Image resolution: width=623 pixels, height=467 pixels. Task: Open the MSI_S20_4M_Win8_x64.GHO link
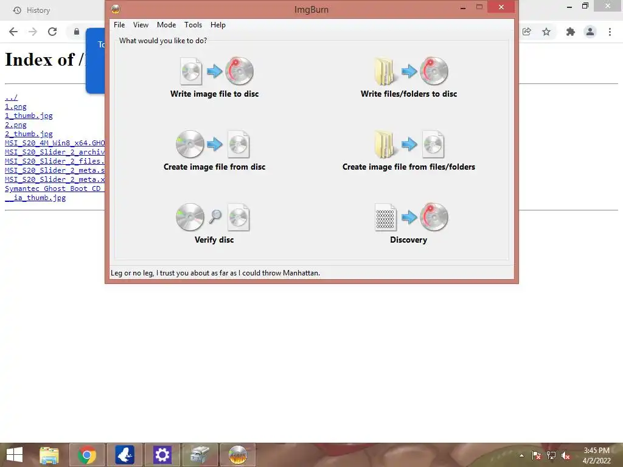(55, 143)
